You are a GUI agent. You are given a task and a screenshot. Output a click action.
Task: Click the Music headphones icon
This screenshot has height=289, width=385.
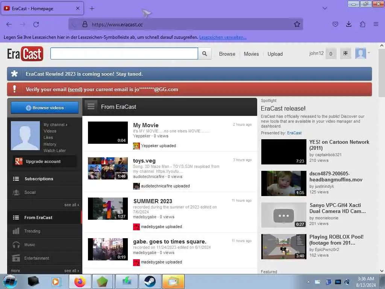click(x=16, y=245)
